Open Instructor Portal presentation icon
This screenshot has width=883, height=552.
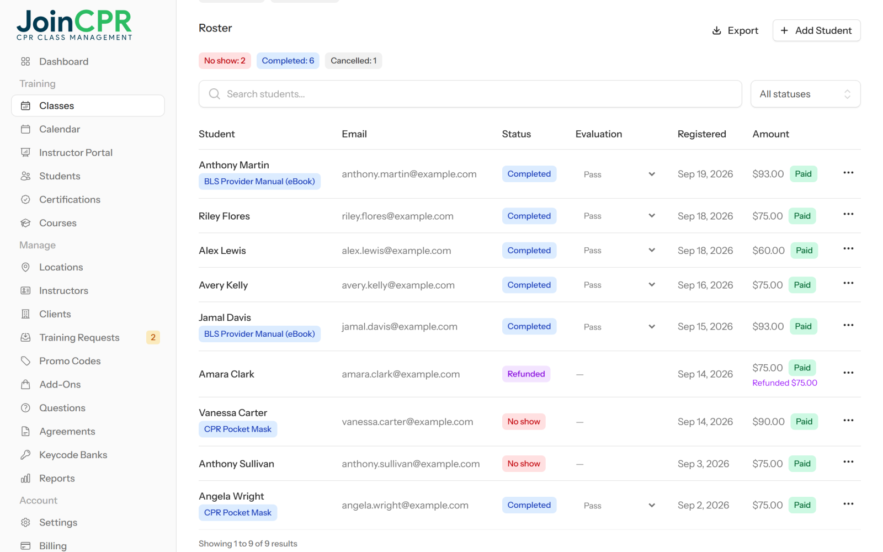(x=25, y=152)
